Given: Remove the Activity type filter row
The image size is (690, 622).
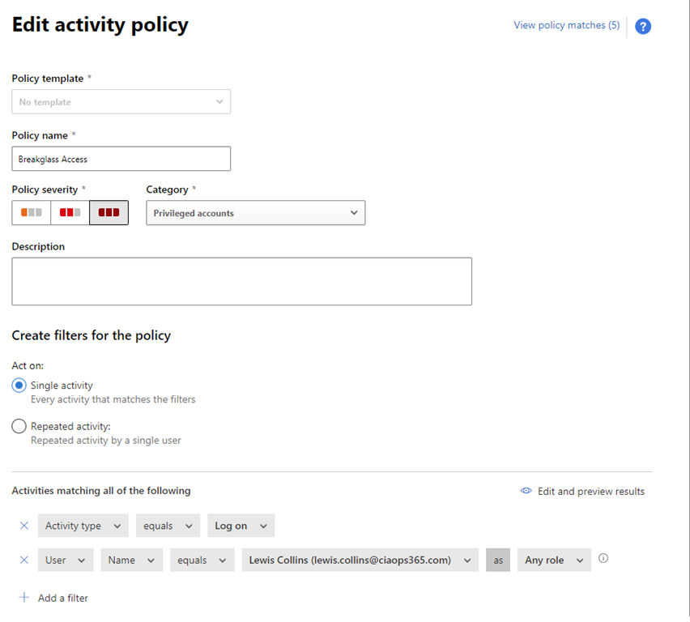Looking at the screenshot, I should tap(23, 526).
